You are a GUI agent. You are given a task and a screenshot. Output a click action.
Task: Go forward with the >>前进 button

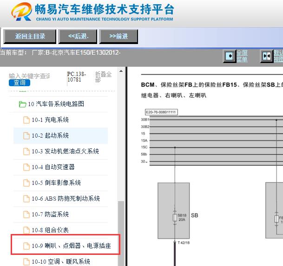(118, 37)
